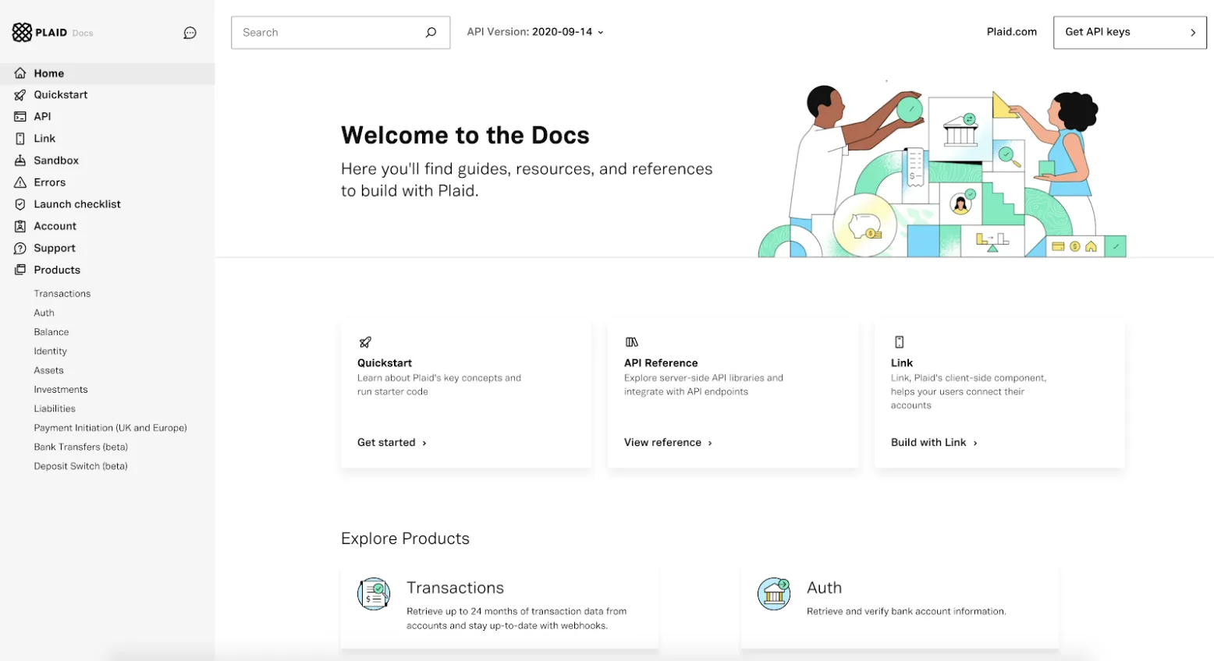
Task: Open Auth under Products in sidebar
Action: pyautogui.click(x=44, y=313)
